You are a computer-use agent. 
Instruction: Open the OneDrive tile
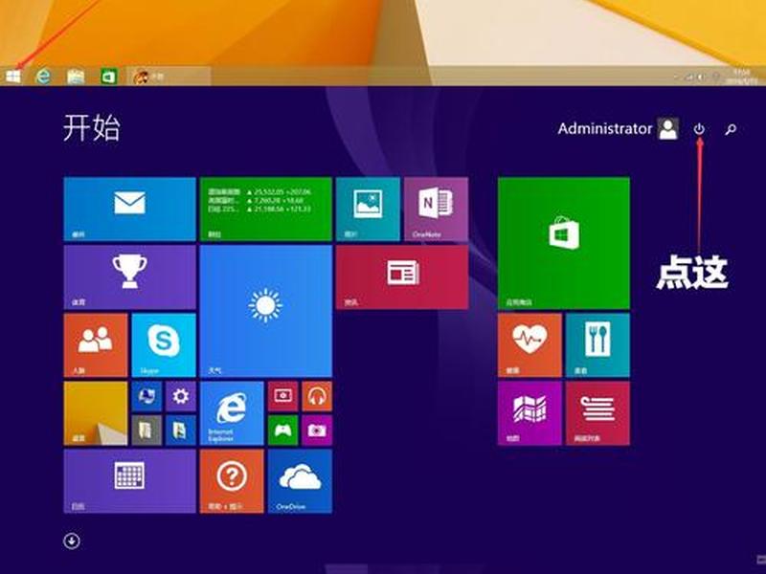[300, 481]
